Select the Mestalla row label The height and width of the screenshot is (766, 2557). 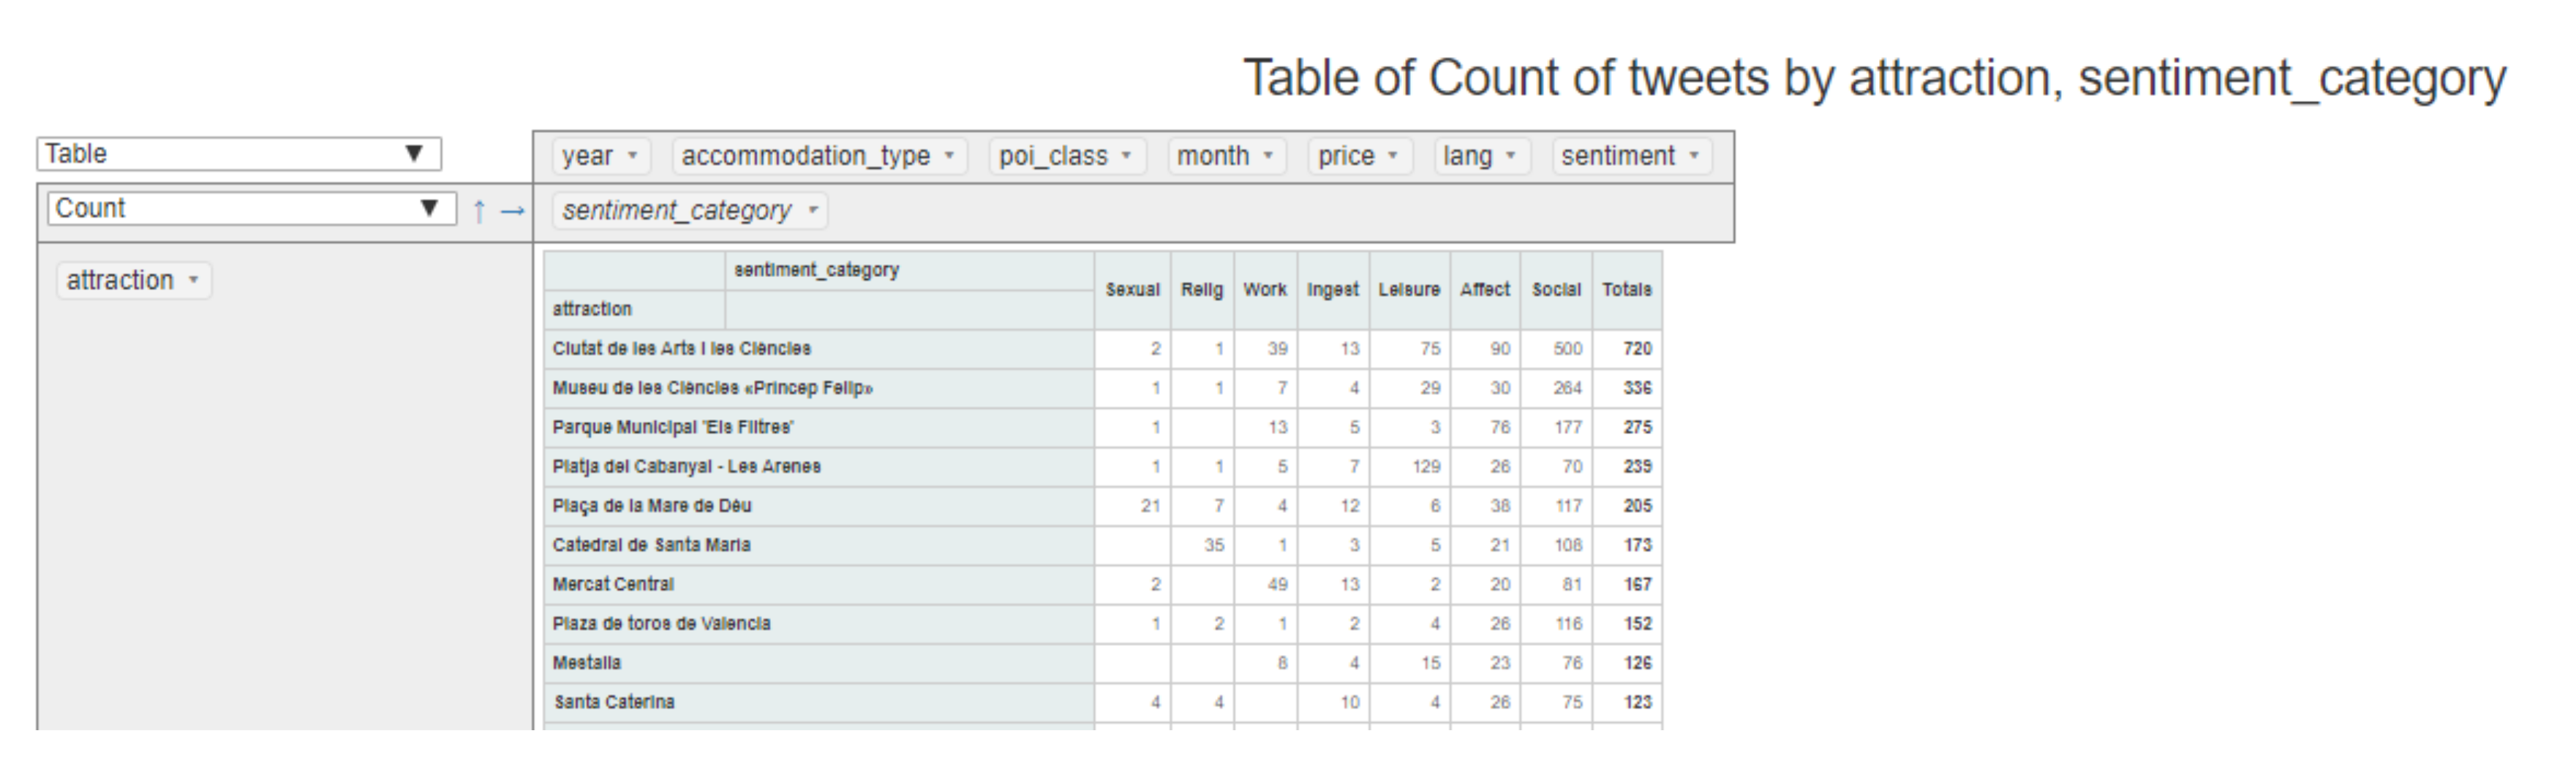587,663
